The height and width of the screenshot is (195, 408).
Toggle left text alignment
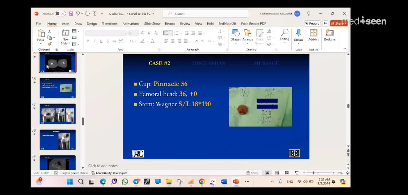(x=166, y=41)
